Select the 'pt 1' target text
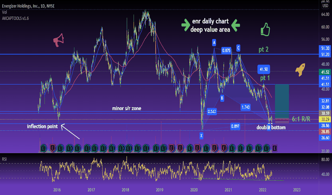Image resolution: width=332 pixels, height=195 pixels. (x=265, y=78)
